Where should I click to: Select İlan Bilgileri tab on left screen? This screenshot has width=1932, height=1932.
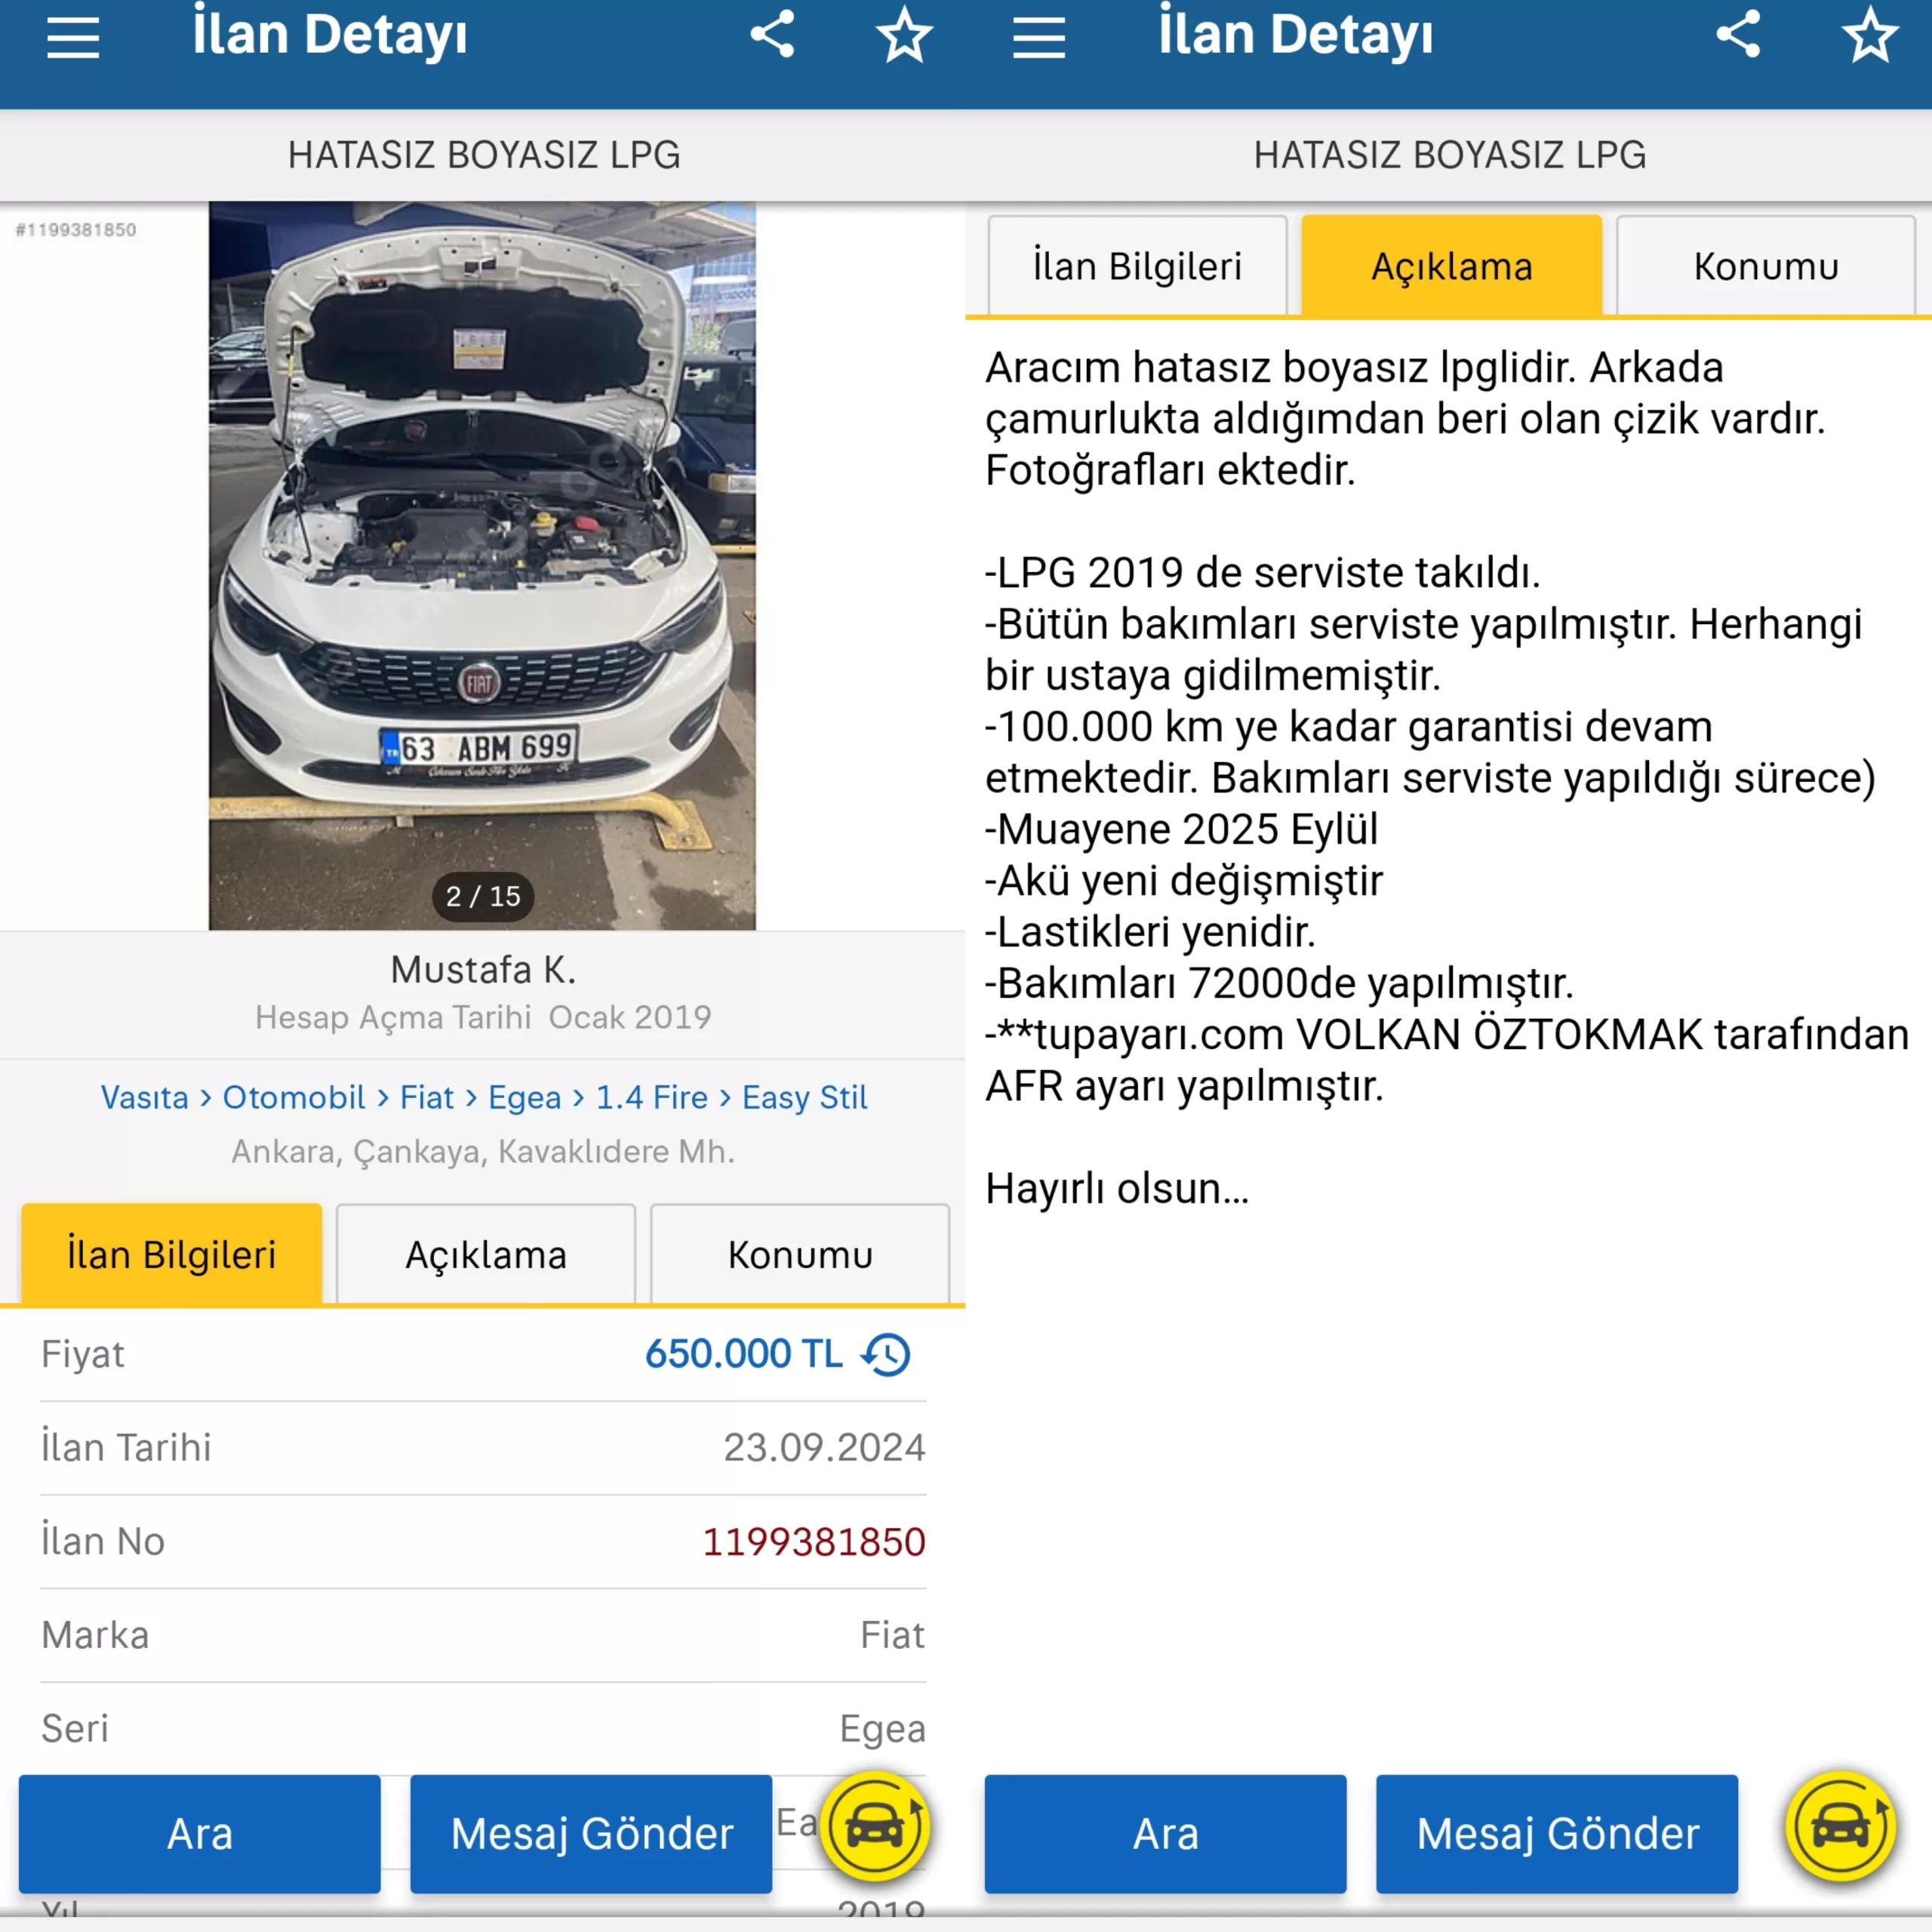coord(172,1254)
